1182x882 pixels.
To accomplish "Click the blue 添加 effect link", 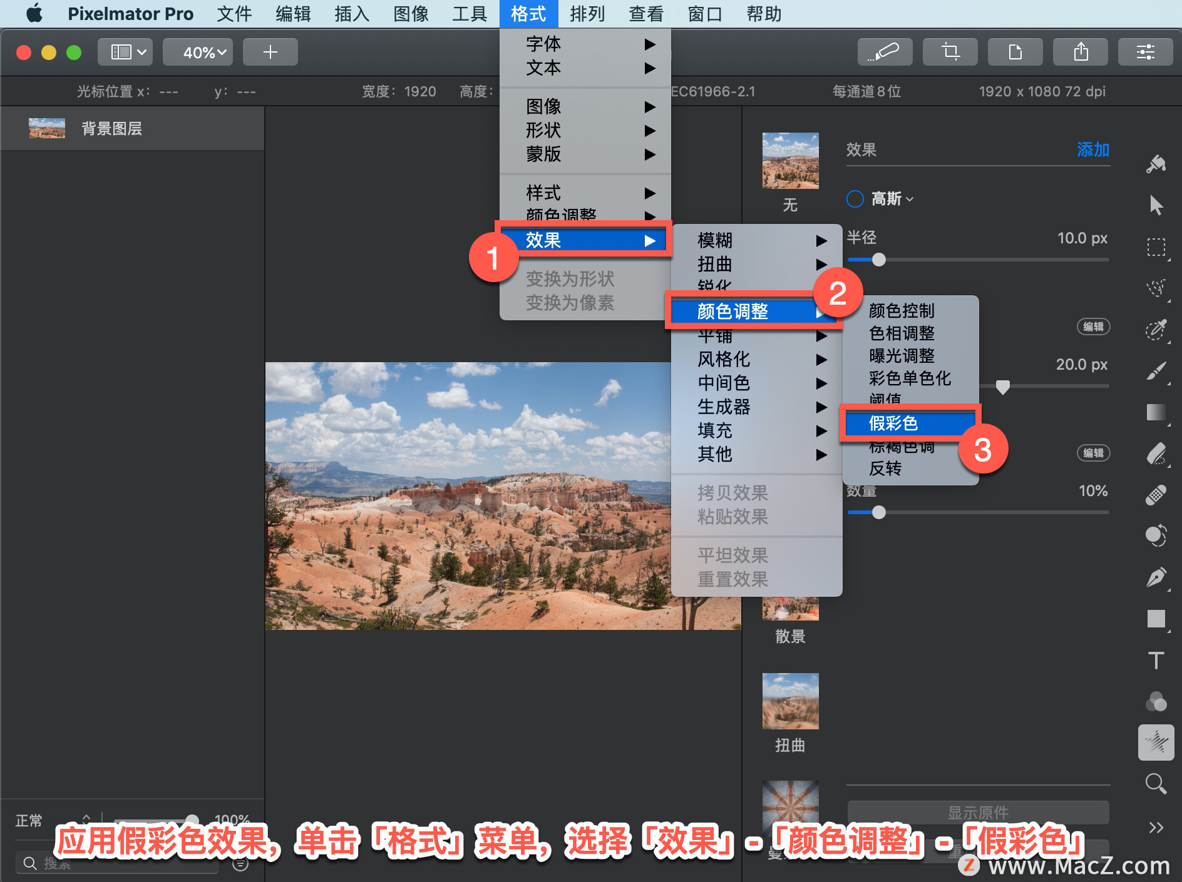I will [1093, 150].
